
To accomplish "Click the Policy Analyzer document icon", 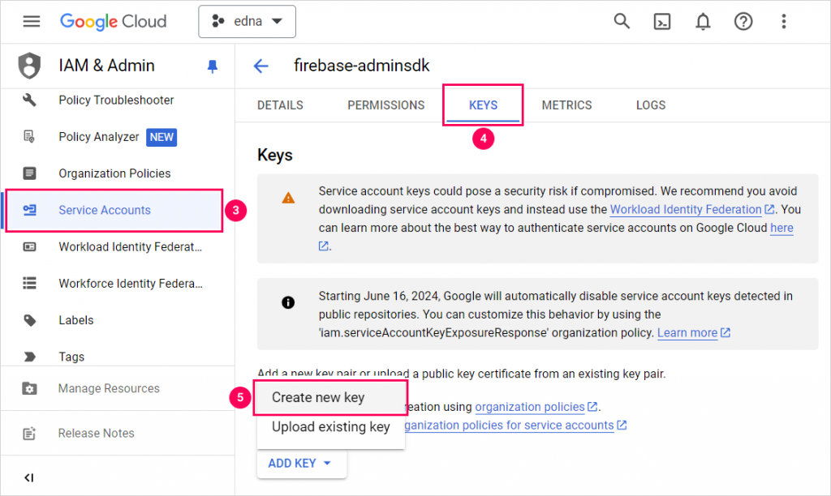I will coord(29,137).
